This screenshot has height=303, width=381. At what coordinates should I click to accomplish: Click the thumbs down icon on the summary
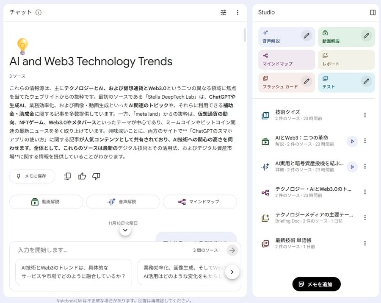(x=96, y=176)
